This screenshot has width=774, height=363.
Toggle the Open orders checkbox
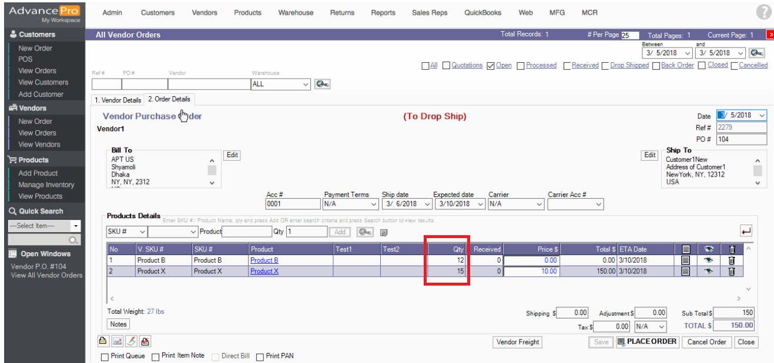coord(491,66)
